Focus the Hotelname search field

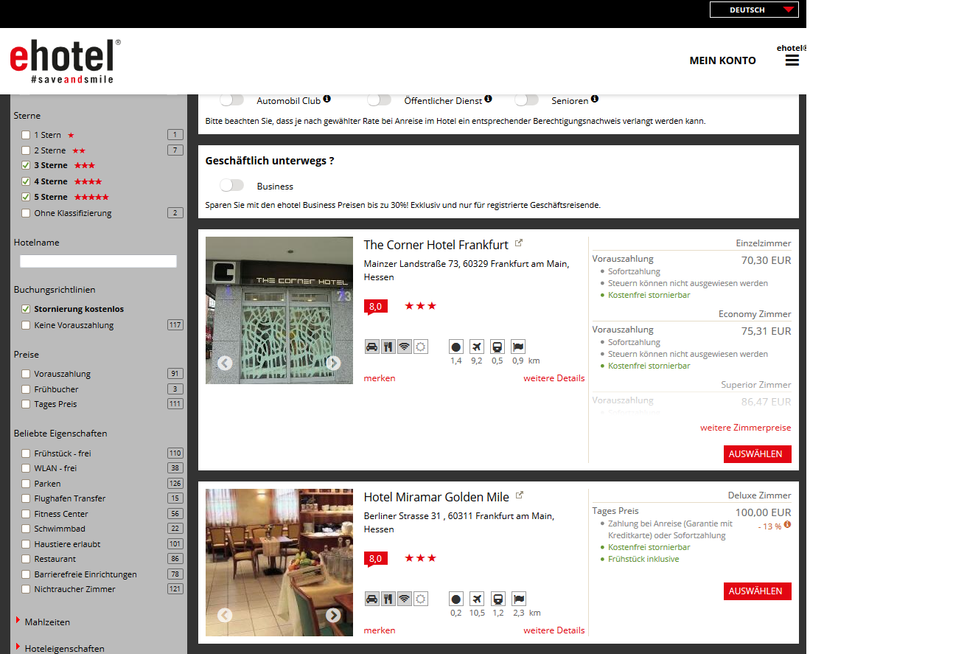(98, 261)
